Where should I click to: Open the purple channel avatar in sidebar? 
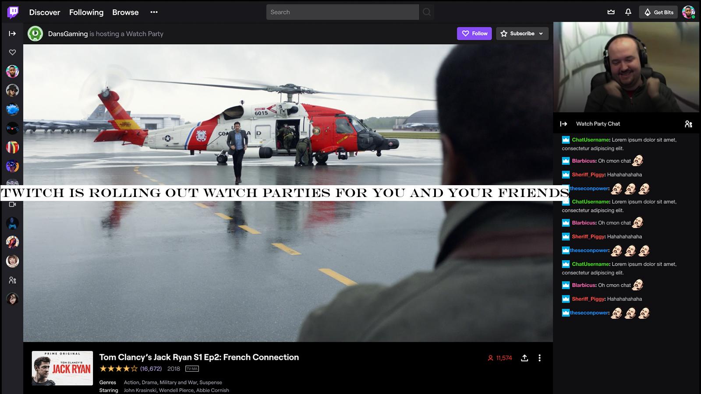[x=12, y=166]
